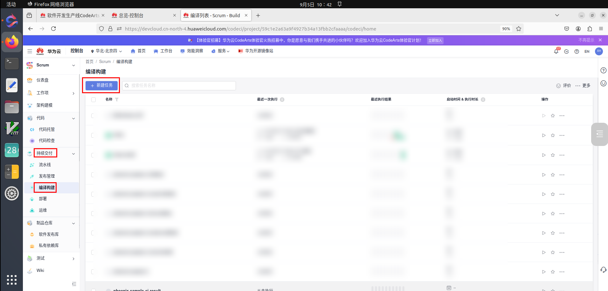Open the 华北-北京四 region dropdown

tap(106, 51)
